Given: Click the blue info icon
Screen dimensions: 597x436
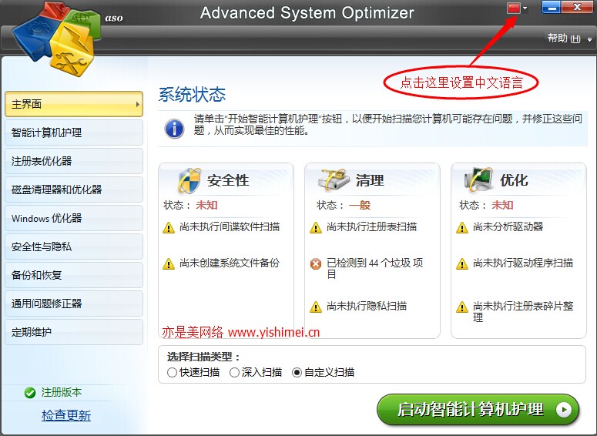Looking at the screenshot, I should [174, 129].
